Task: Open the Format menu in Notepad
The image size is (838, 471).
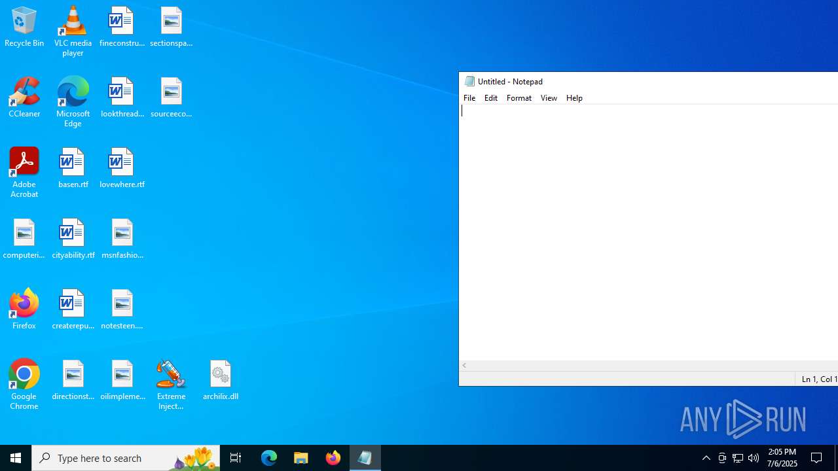Action: (519, 98)
